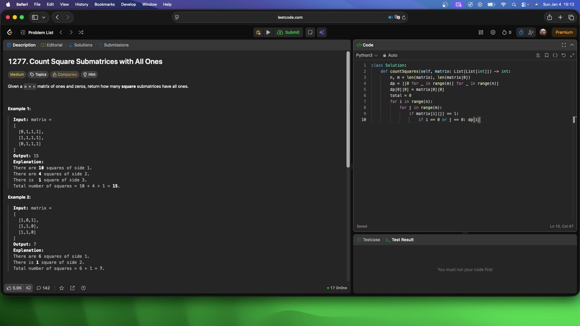Switch to the Description tab
Image resolution: width=580 pixels, height=326 pixels.
tap(21, 45)
